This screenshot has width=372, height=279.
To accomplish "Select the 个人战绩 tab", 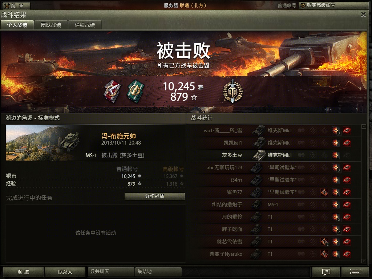I will (x=17, y=25).
